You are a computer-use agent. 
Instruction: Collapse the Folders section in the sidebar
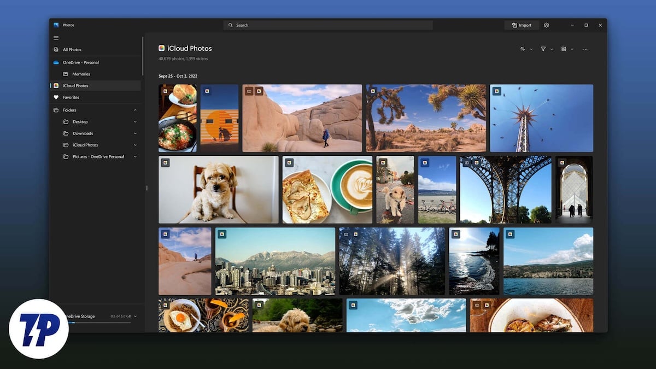pyautogui.click(x=135, y=110)
